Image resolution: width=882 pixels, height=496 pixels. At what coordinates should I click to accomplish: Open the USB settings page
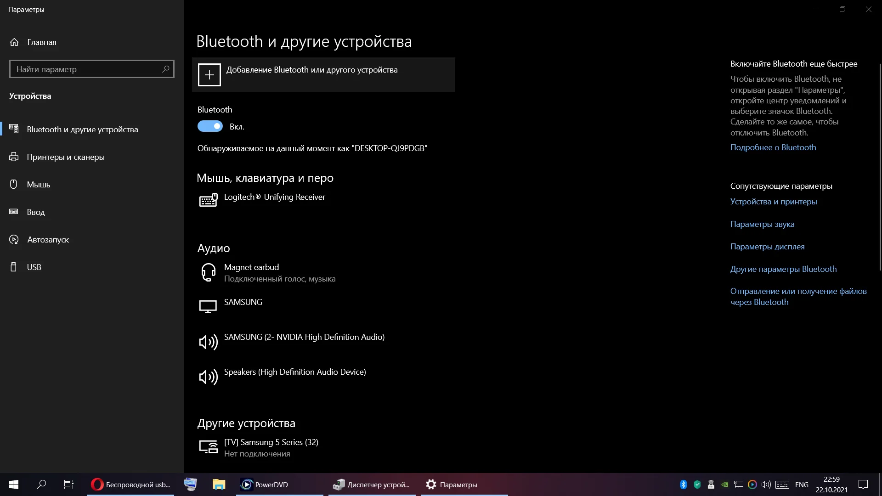tap(34, 267)
